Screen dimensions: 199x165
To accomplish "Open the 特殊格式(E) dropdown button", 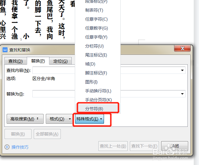I will (x=89, y=119).
